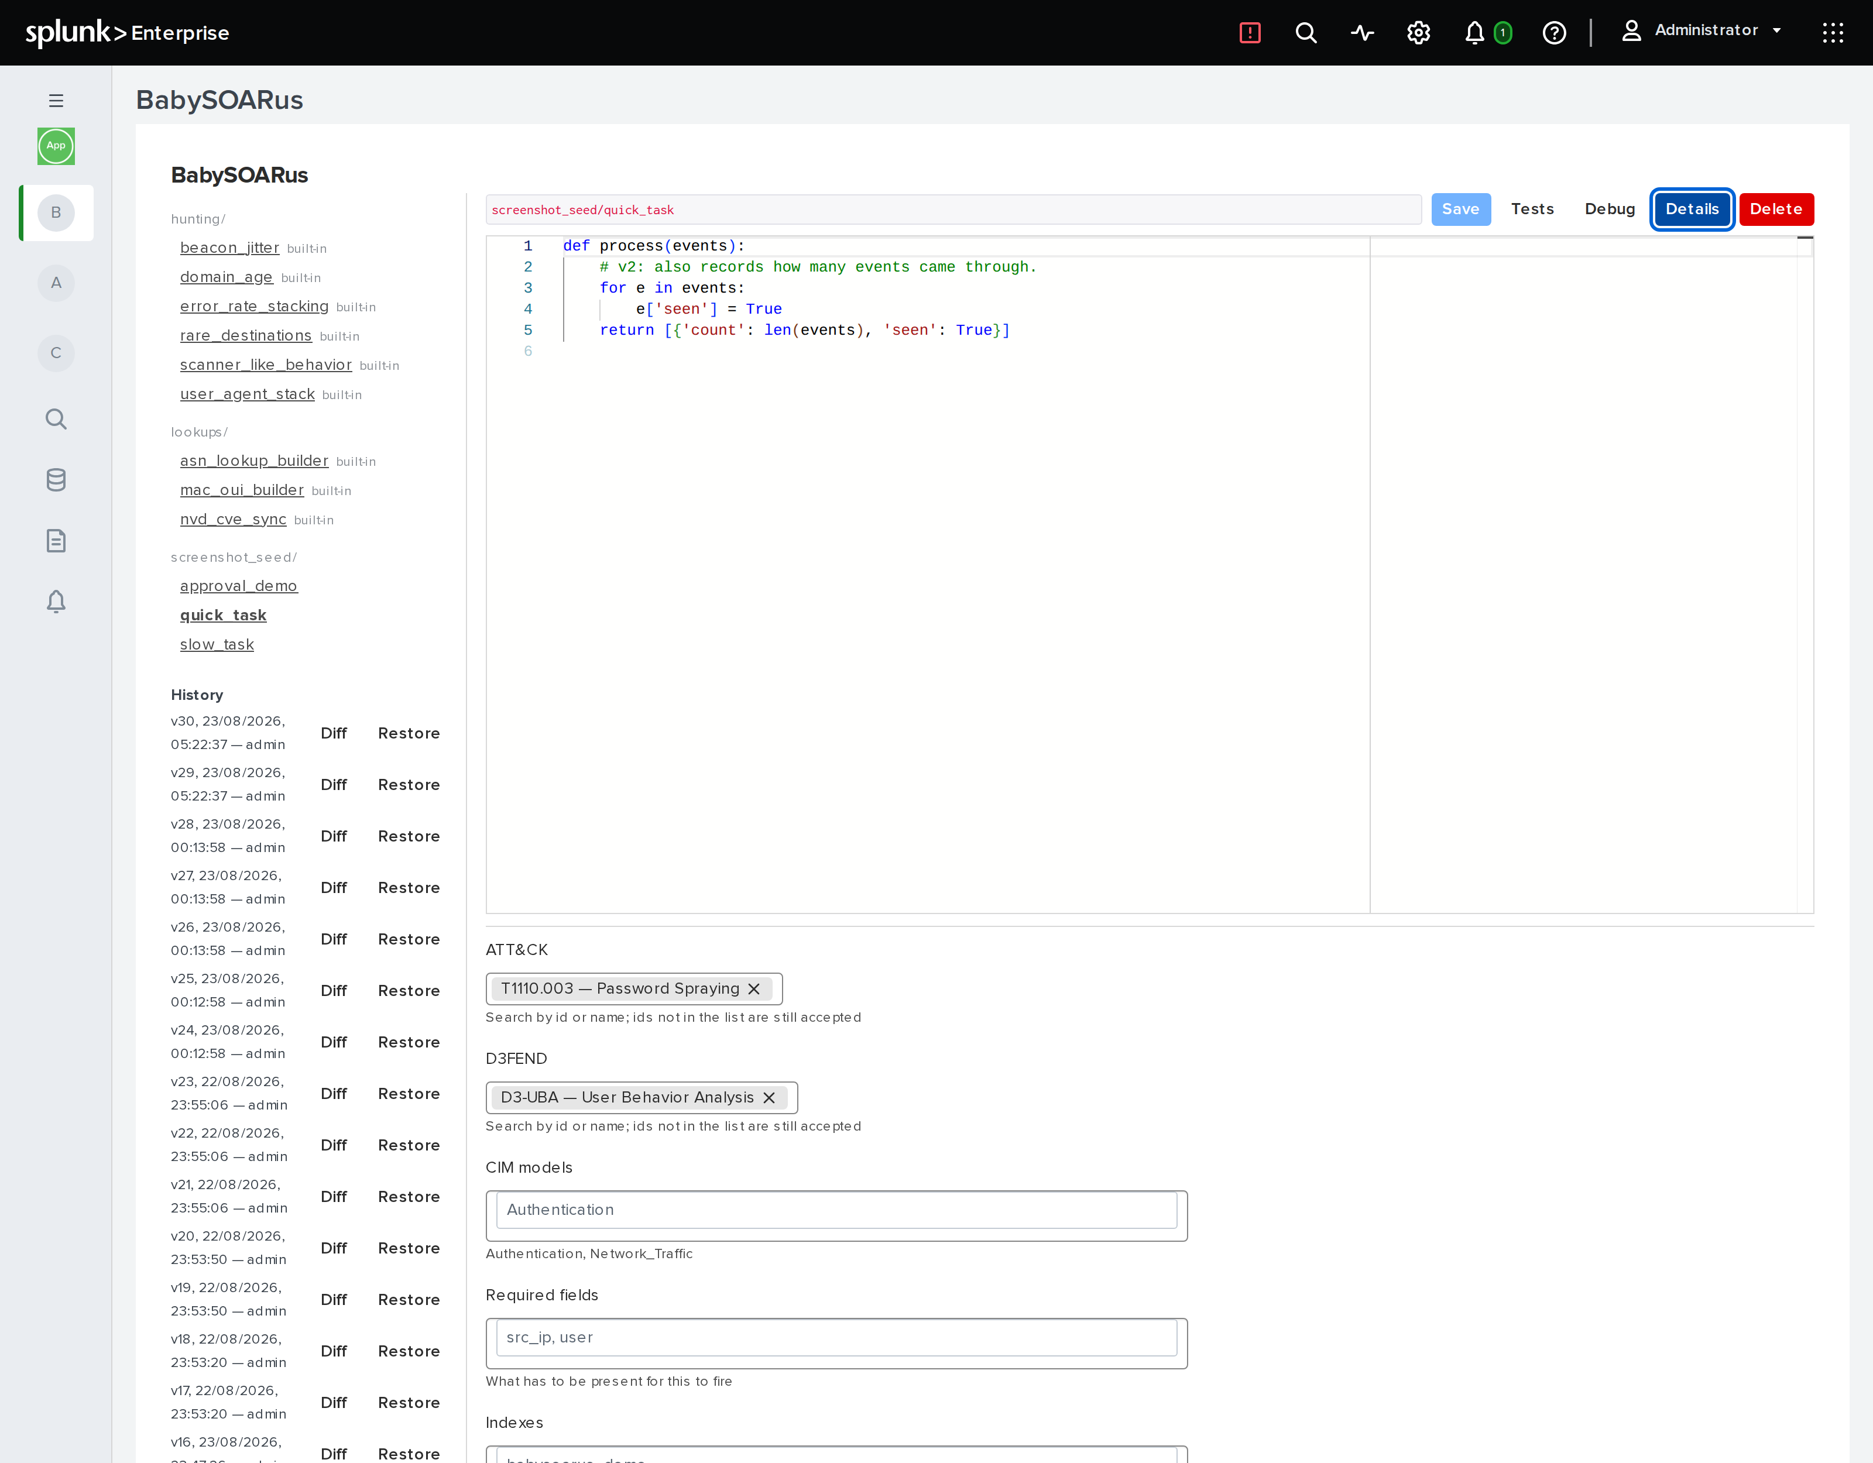Remove the T1110.003 Password Spraying tag

pos(754,989)
